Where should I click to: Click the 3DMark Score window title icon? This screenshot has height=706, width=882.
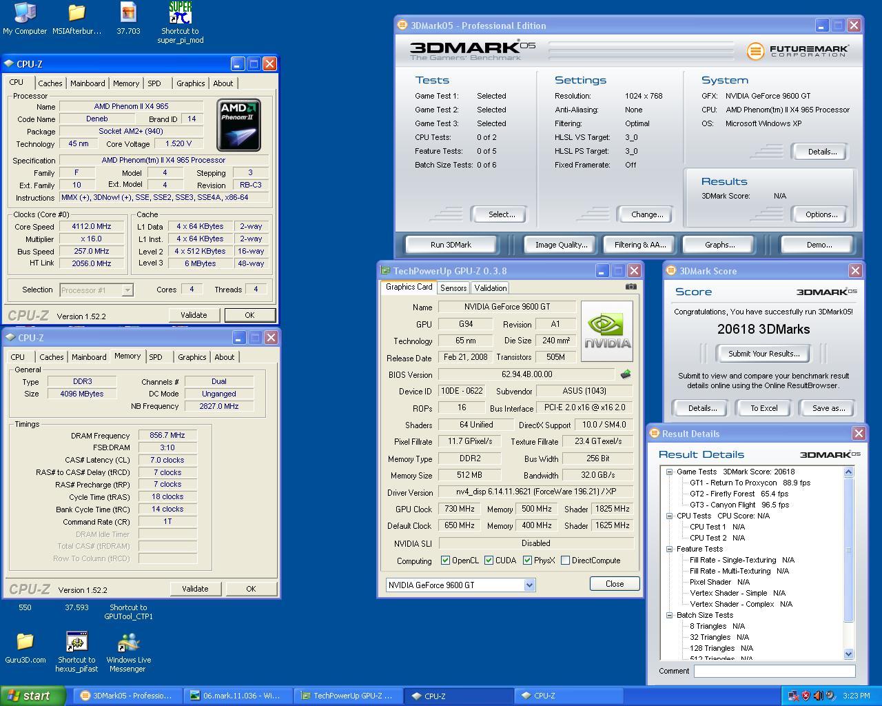671,271
